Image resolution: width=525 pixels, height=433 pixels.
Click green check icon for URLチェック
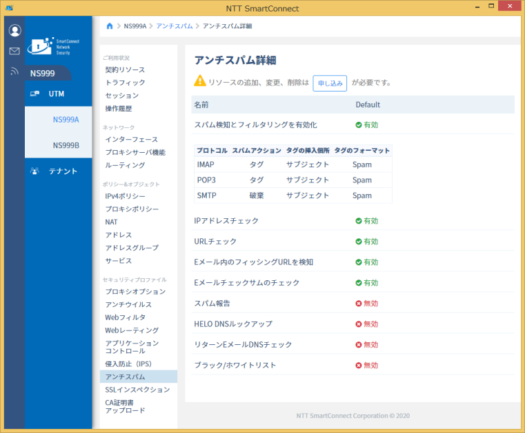coord(358,242)
